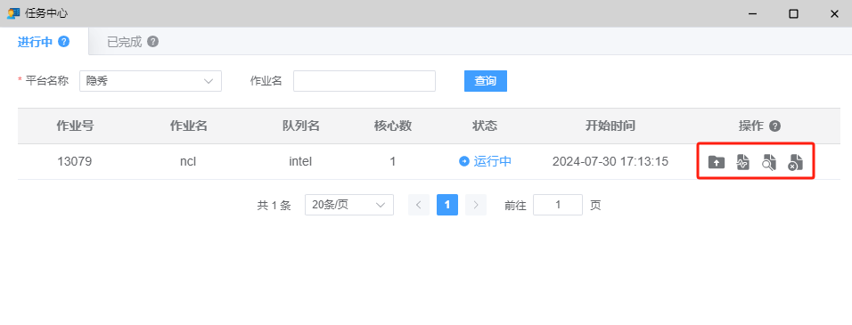Show help beside 已完成 tab
Screen dimensions: 852x325
(x=153, y=41)
